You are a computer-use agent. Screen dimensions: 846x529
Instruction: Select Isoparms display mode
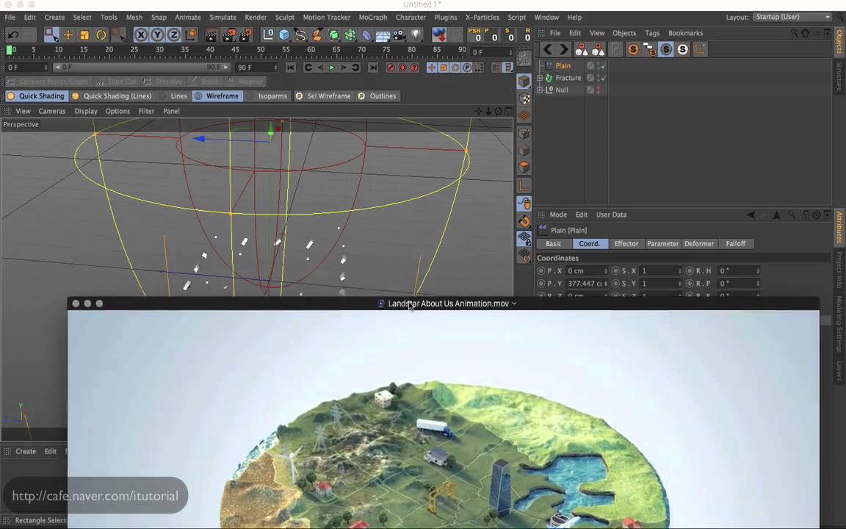267,96
